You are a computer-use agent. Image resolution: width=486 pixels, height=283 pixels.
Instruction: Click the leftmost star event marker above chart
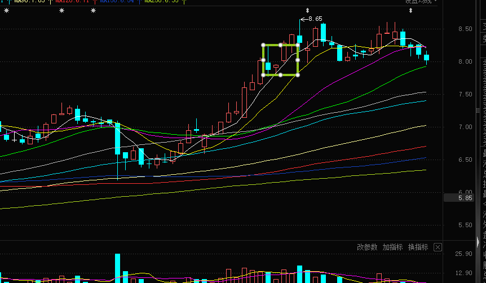click(x=7, y=11)
